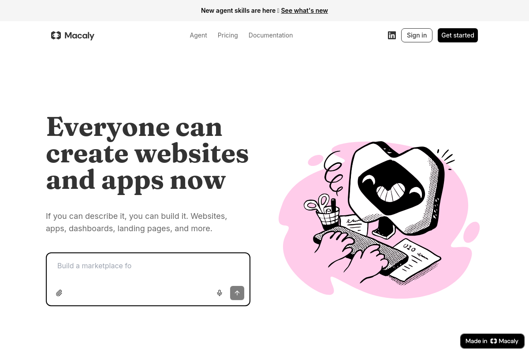Open the Agent navigation item

tap(198, 35)
